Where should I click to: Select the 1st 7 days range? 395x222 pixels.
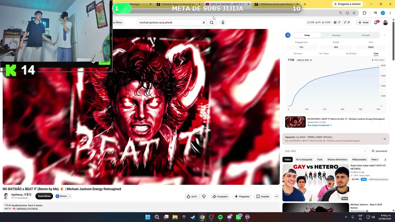coord(324,54)
